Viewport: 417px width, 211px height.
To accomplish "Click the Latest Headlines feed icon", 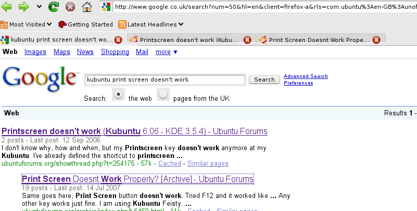I will [x=122, y=24].
